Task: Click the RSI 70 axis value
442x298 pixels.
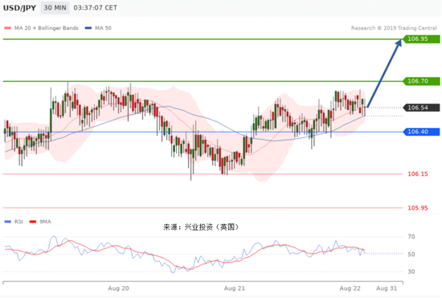Action: tap(411, 237)
